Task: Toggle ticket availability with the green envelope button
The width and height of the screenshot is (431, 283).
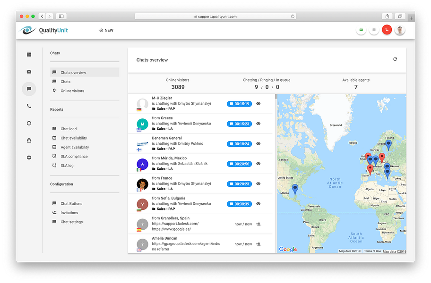Action: pyautogui.click(x=361, y=29)
